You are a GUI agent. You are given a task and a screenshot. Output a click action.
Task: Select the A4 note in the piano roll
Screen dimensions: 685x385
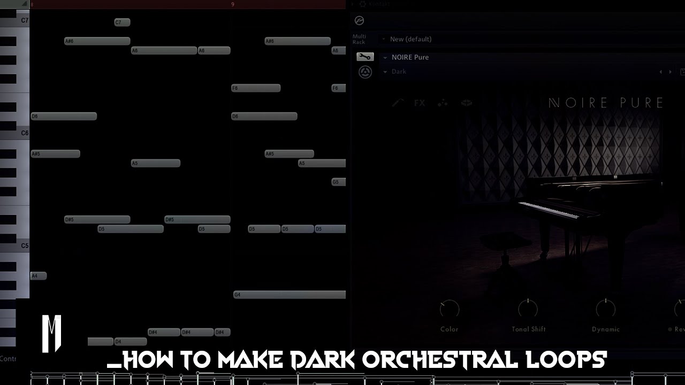click(39, 276)
